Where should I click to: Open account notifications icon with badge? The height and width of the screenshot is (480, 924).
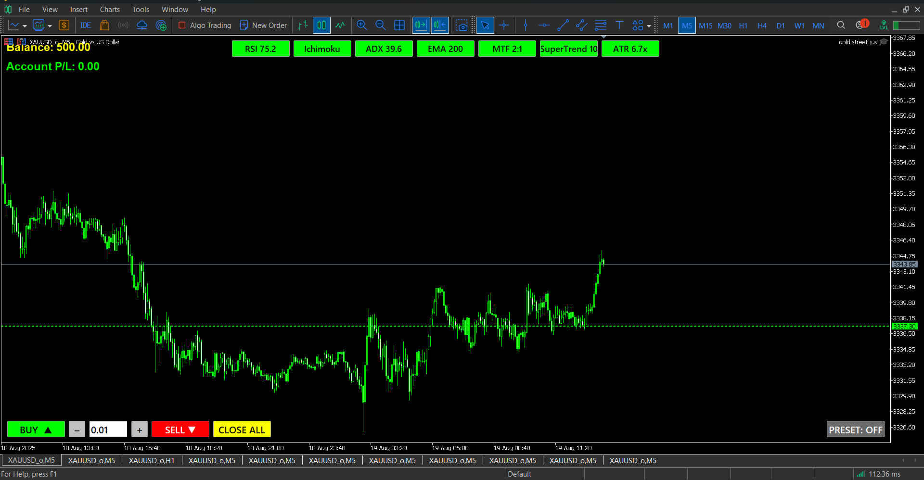pos(861,24)
